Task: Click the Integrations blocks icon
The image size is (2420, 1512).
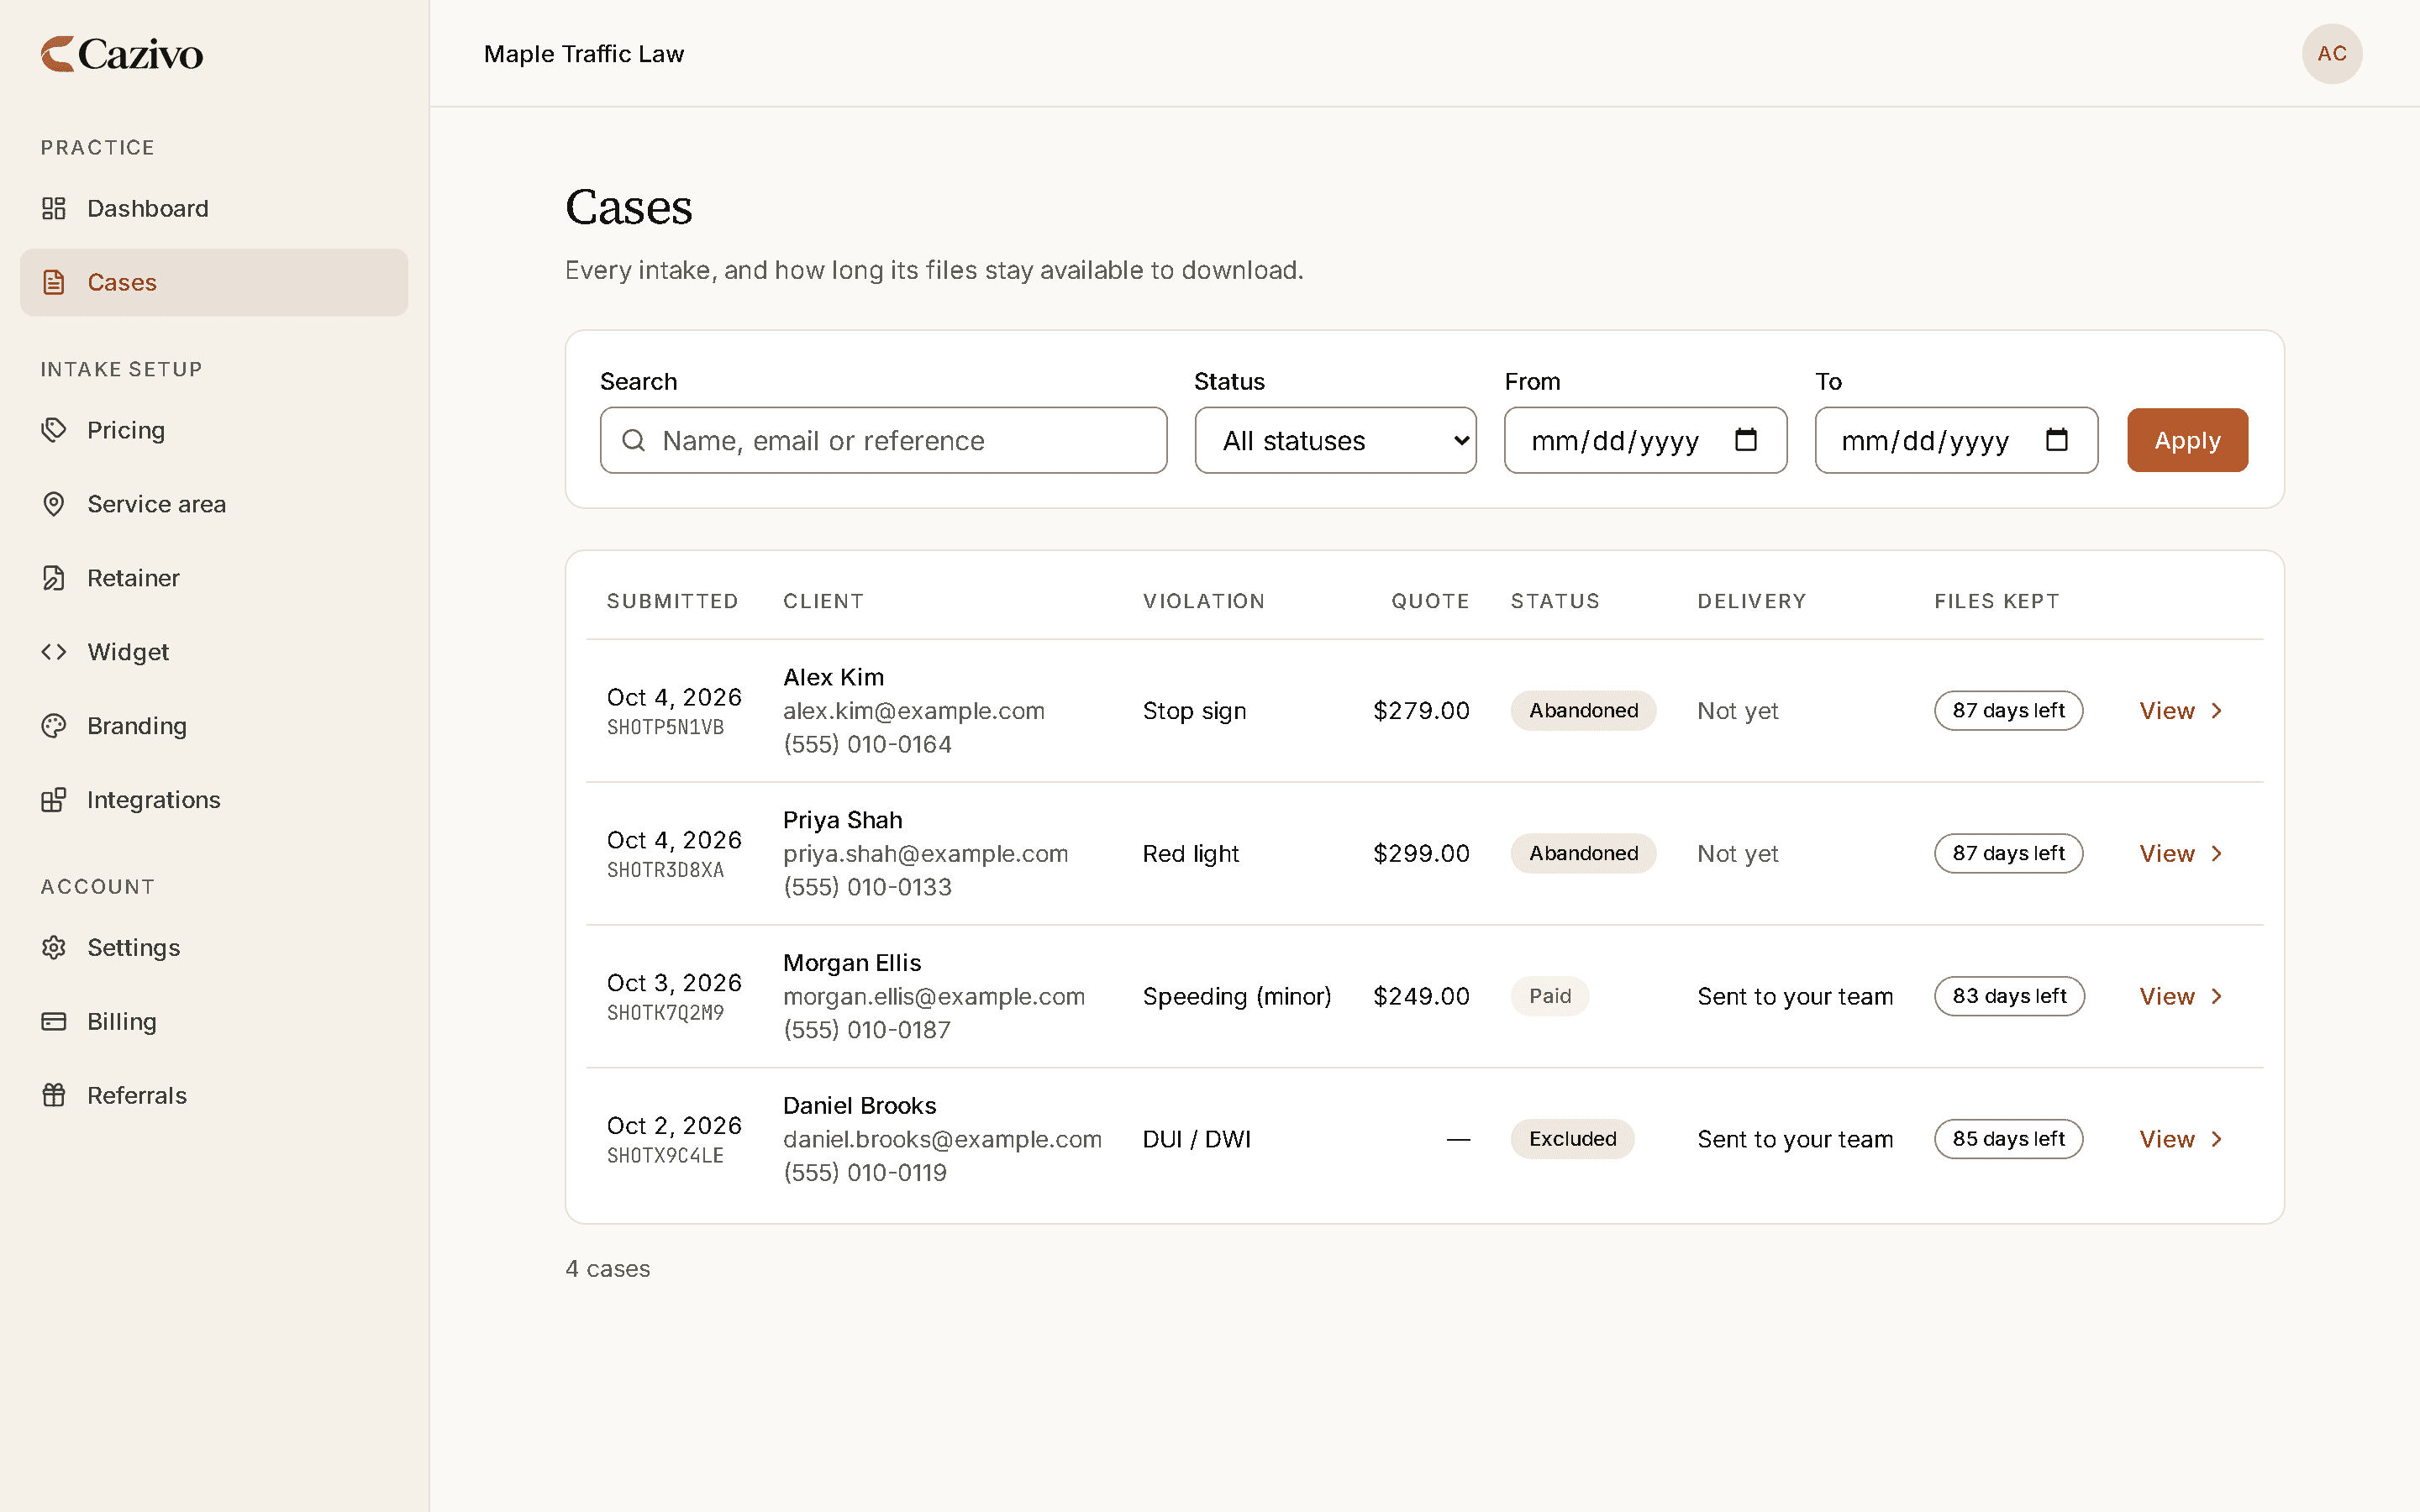Action: 54,800
